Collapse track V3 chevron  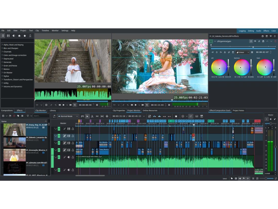56,136
